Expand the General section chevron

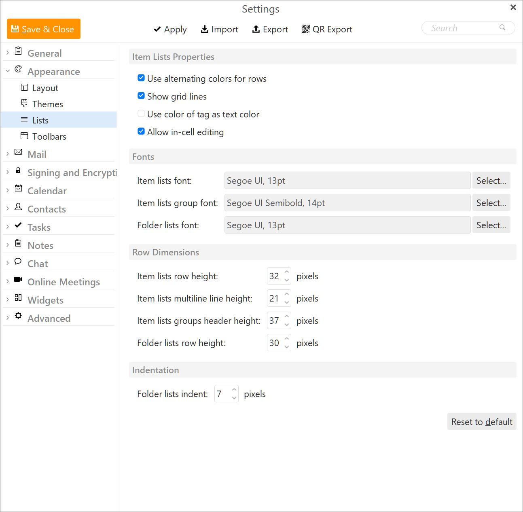pyautogui.click(x=7, y=53)
